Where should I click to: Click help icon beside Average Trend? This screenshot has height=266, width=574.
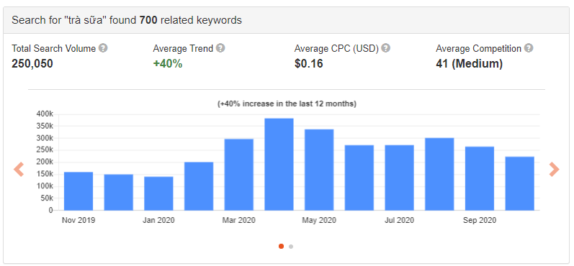point(220,48)
